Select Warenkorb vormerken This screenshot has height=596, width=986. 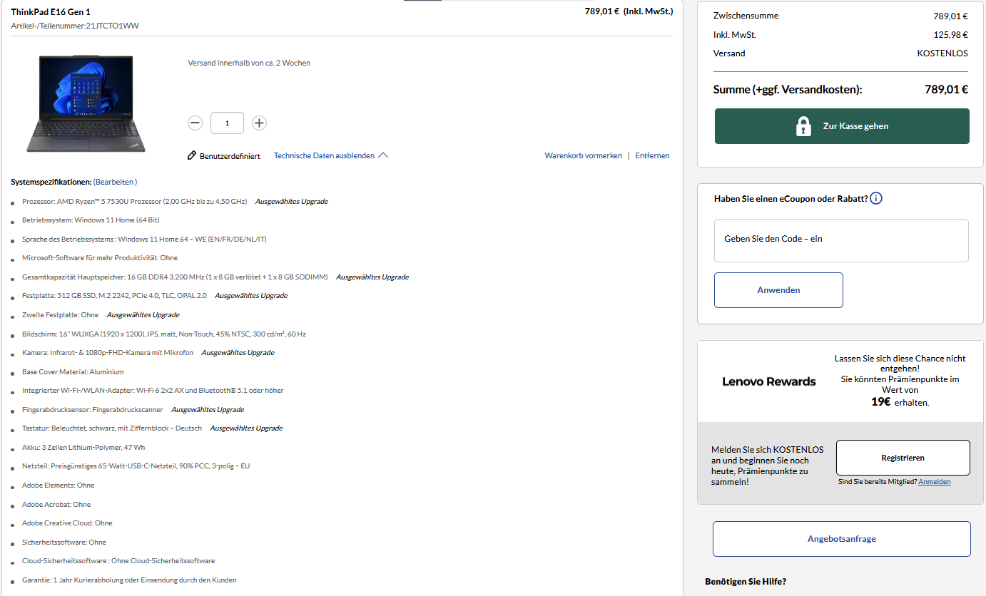(583, 155)
